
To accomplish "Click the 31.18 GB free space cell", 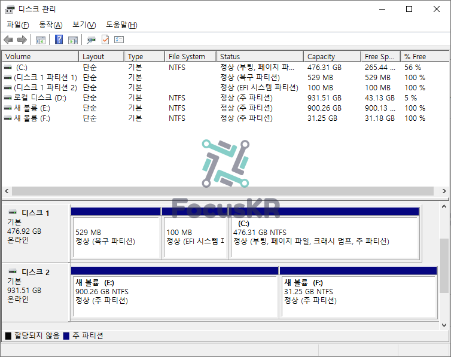I will tap(380, 118).
